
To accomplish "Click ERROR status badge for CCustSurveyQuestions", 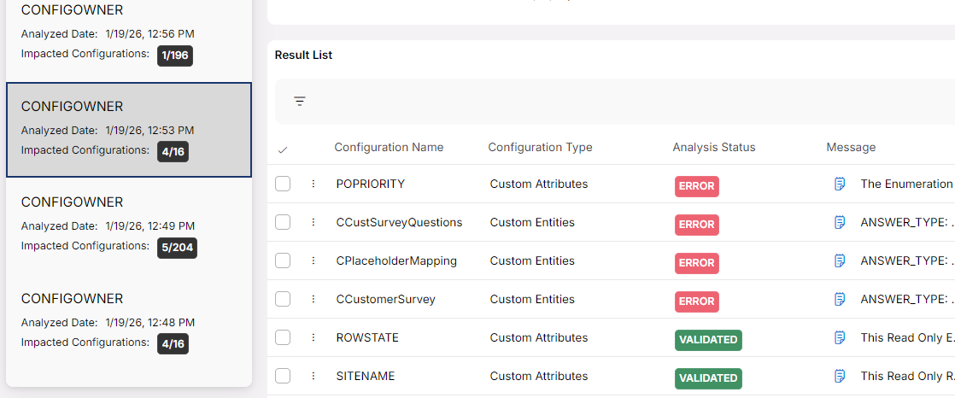I will [x=697, y=225].
